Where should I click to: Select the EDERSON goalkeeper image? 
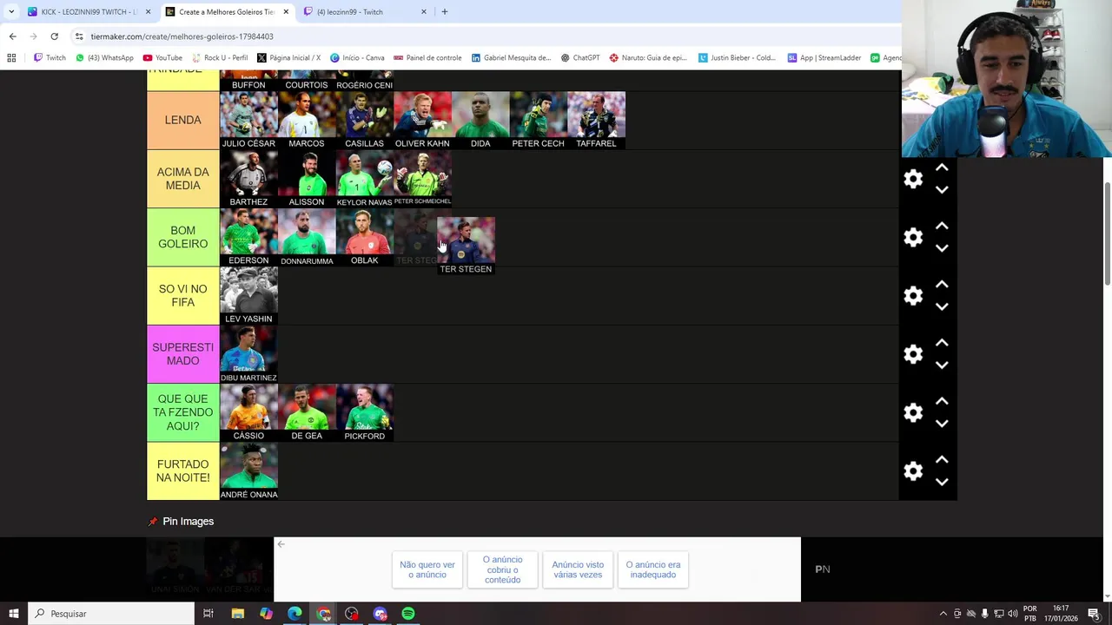248,237
